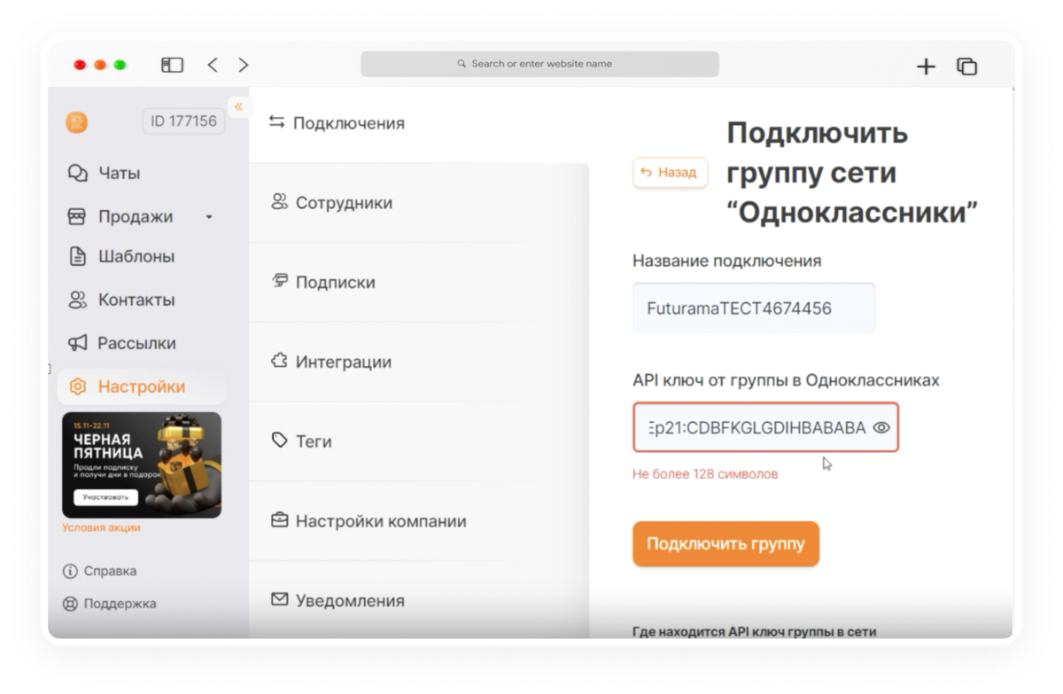This screenshot has height=694, width=1063.
Task: Click the Настройки компании briefcase icon
Action: [279, 520]
